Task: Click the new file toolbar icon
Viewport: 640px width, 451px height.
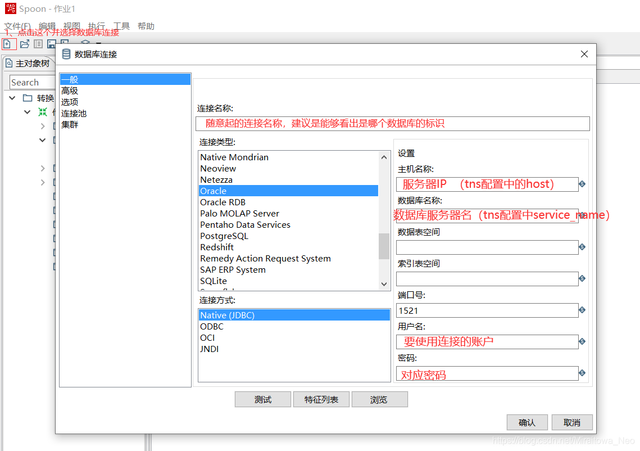Action: (x=8, y=44)
